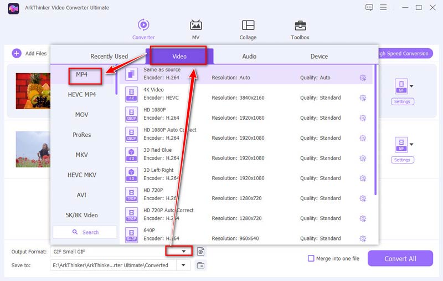Screen dimensions: 443x281
Task: Open settings gear for 3D Red-Blue preset
Action: pos(363,158)
